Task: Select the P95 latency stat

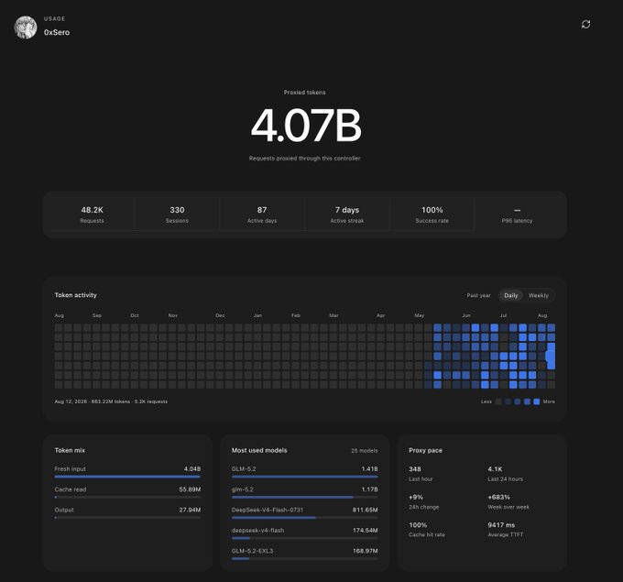Action: click(517, 214)
